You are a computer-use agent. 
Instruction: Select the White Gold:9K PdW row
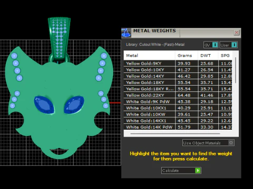pyautogui.click(x=178, y=101)
